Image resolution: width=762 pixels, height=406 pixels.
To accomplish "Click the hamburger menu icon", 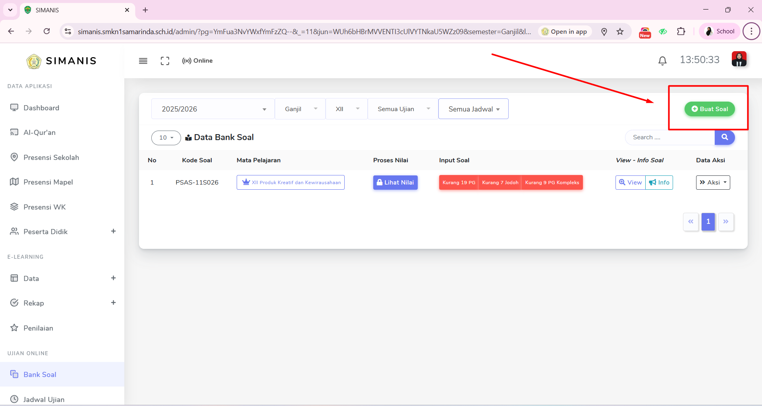I will click(143, 61).
